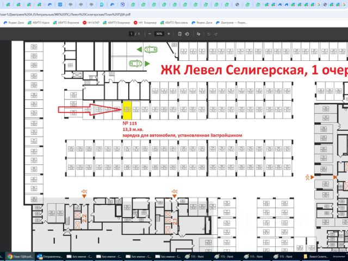Open the НН Владимир bookmark

point(145,23)
